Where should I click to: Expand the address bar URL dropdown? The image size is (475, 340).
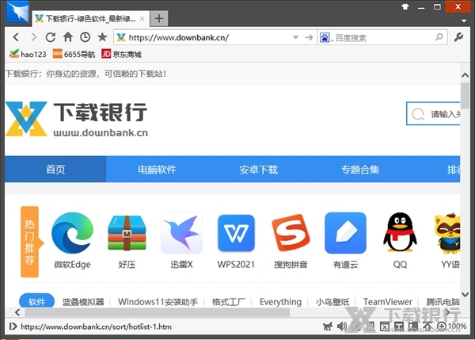click(295, 37)
